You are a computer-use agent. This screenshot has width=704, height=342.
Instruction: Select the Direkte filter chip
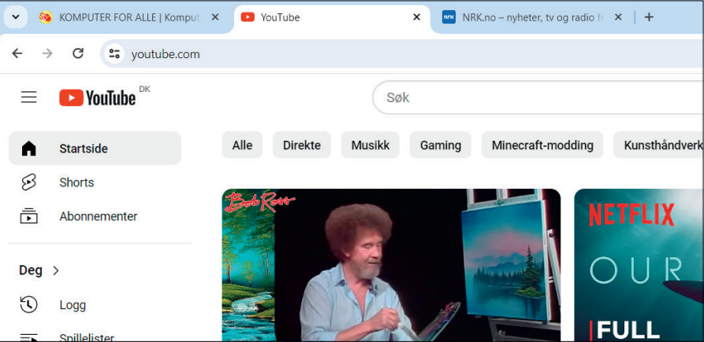pos(302,145)
